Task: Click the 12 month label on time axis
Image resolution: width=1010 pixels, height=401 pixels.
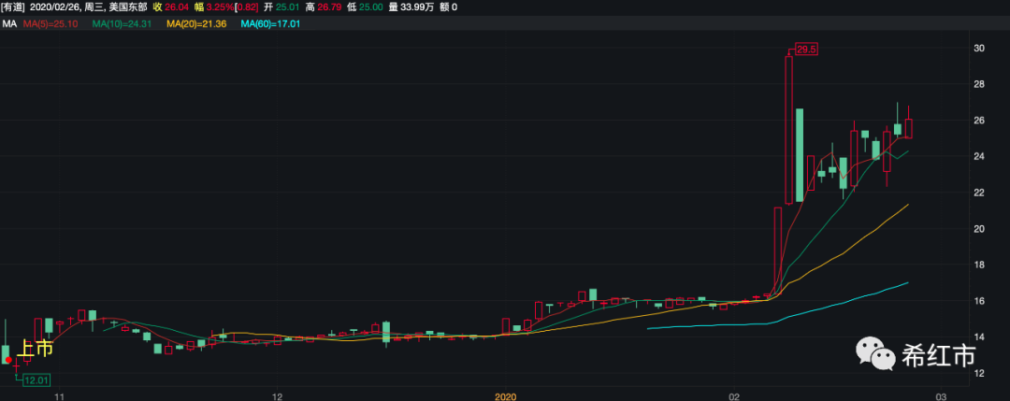Action: coord(277,395)
